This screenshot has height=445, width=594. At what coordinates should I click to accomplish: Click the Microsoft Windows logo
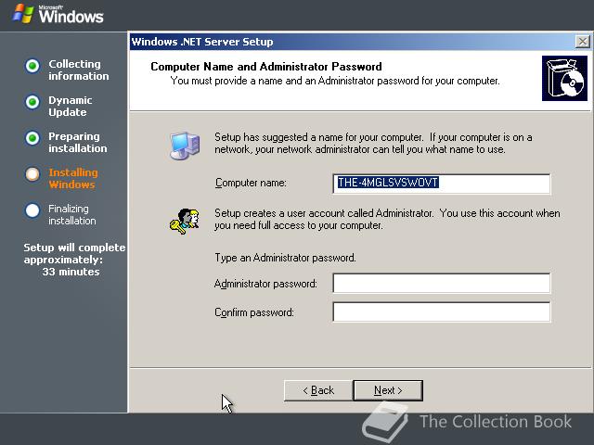click(x=58, y=15)
